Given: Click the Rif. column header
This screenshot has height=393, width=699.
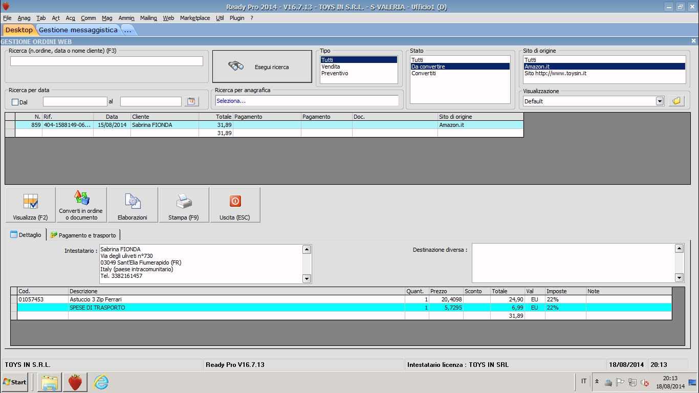Looking at the screenshot, I should (x=68, y=117).
